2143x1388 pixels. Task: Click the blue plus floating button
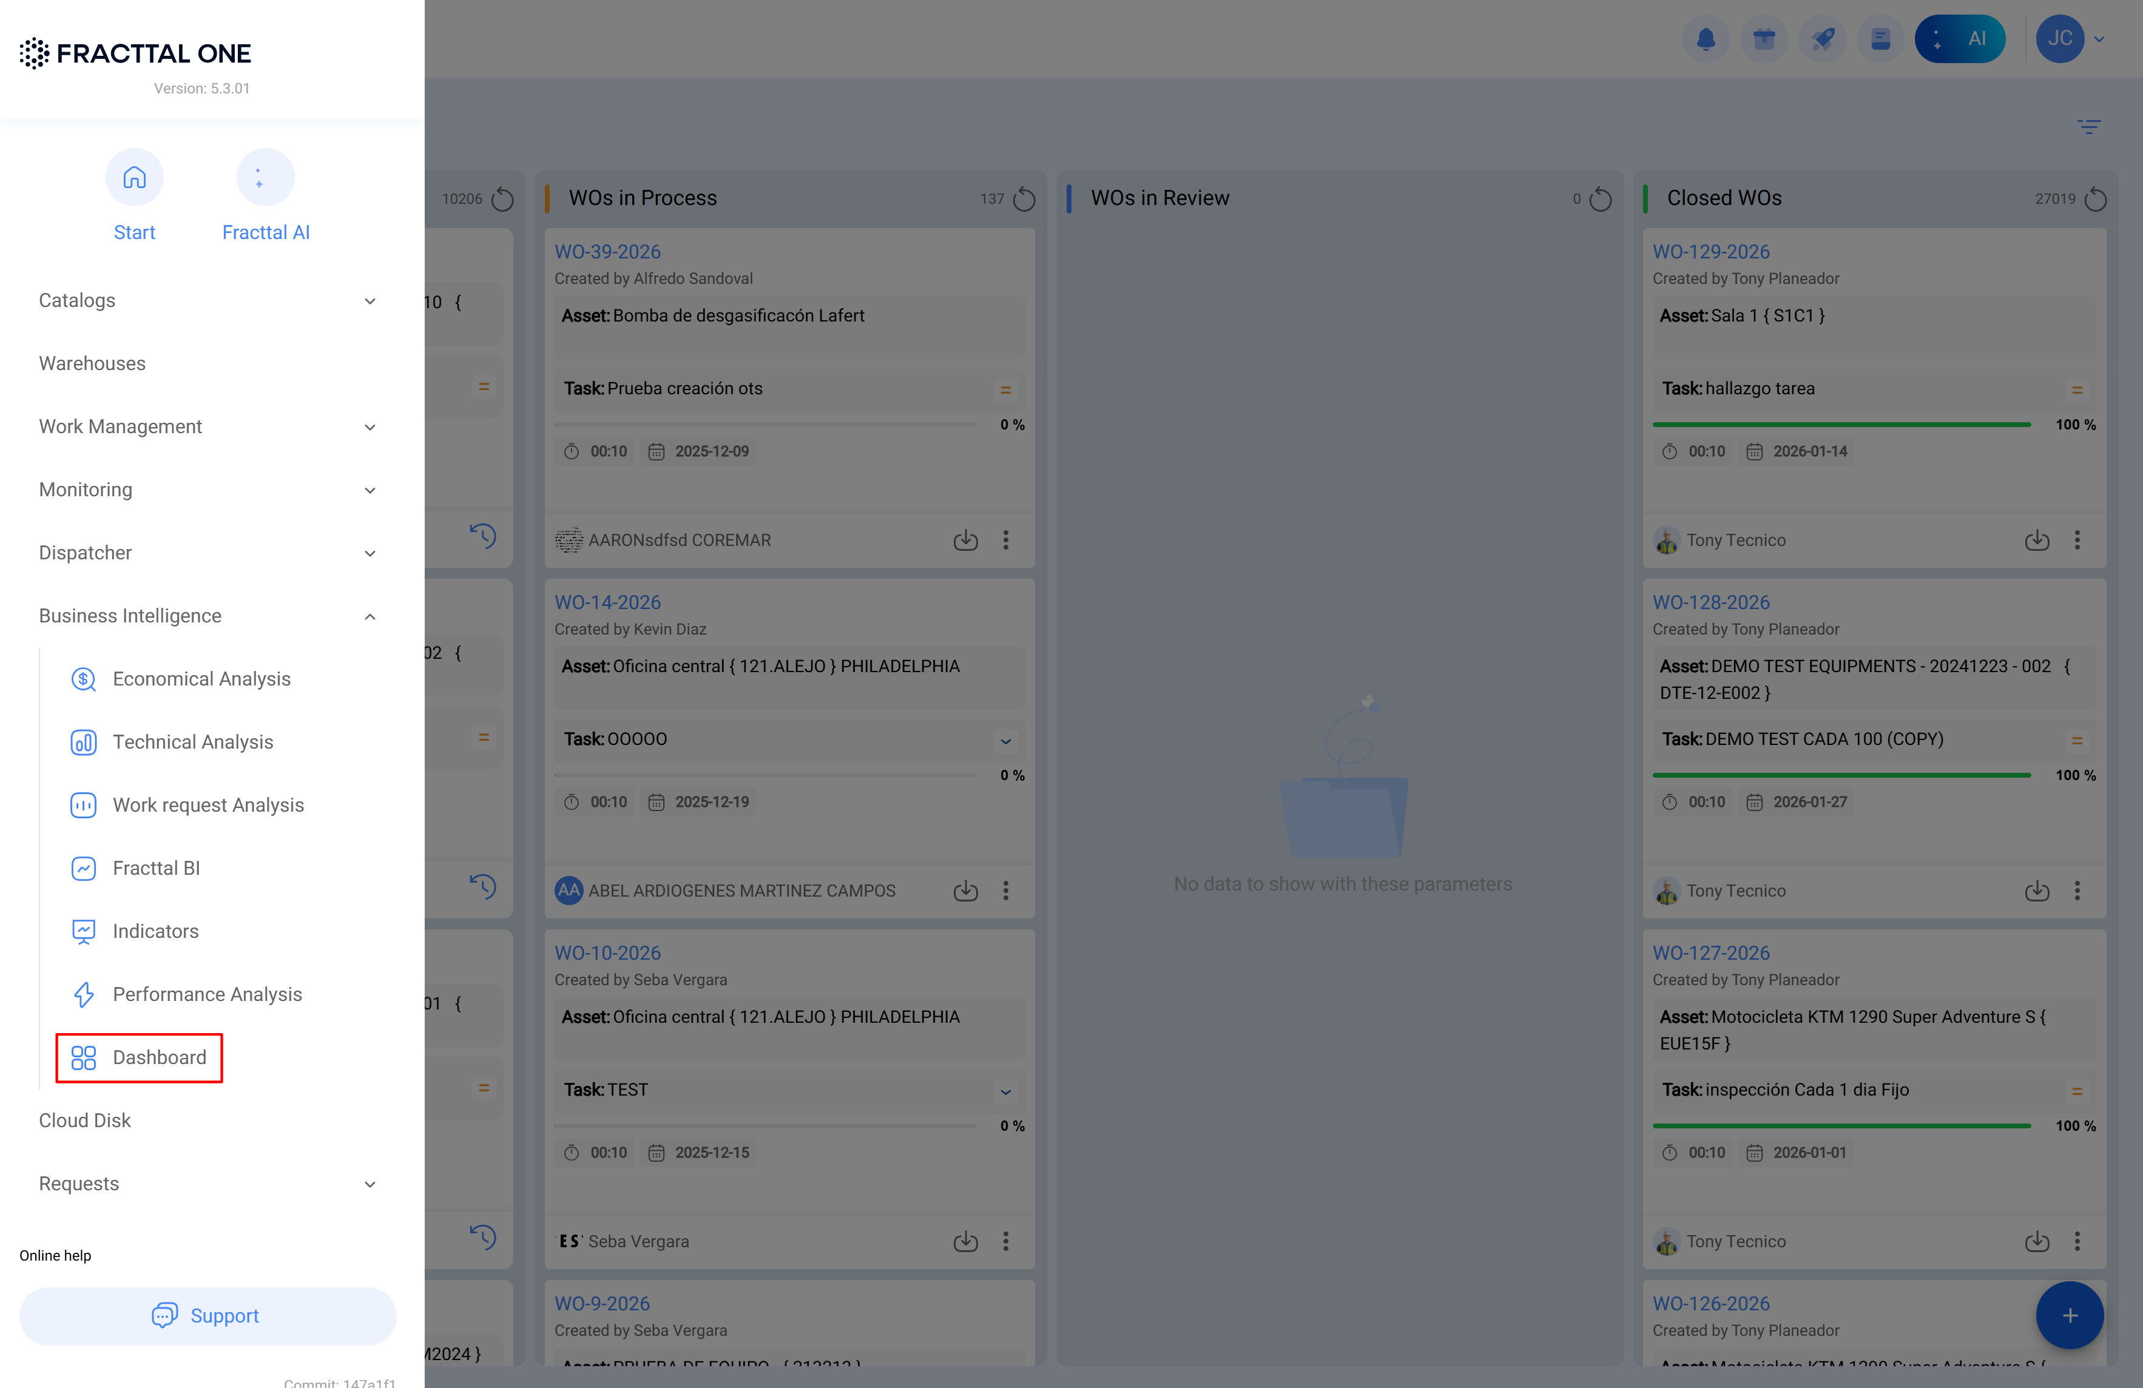[x=2069, y=1315]
